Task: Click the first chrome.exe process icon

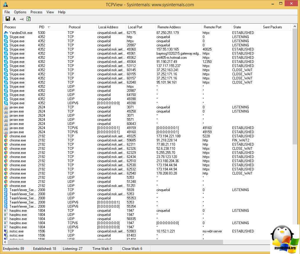Action: tap(6, 136)
